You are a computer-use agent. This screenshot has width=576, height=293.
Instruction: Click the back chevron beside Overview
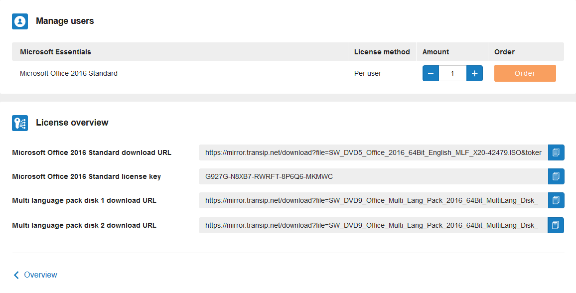point(16,275)
